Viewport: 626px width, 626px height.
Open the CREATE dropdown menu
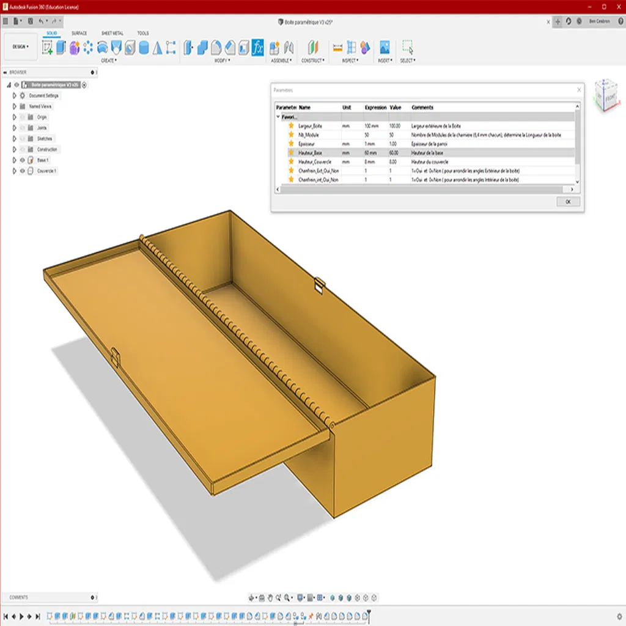[x=109, y=61]
